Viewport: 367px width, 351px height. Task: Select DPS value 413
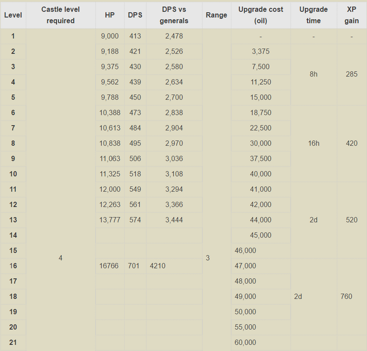(x=135, y=36)
